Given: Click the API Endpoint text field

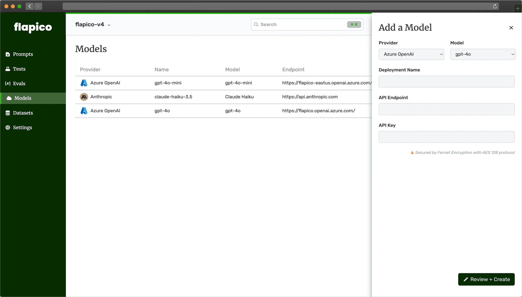Looking at the screenshot, I should tap(446, 109).
